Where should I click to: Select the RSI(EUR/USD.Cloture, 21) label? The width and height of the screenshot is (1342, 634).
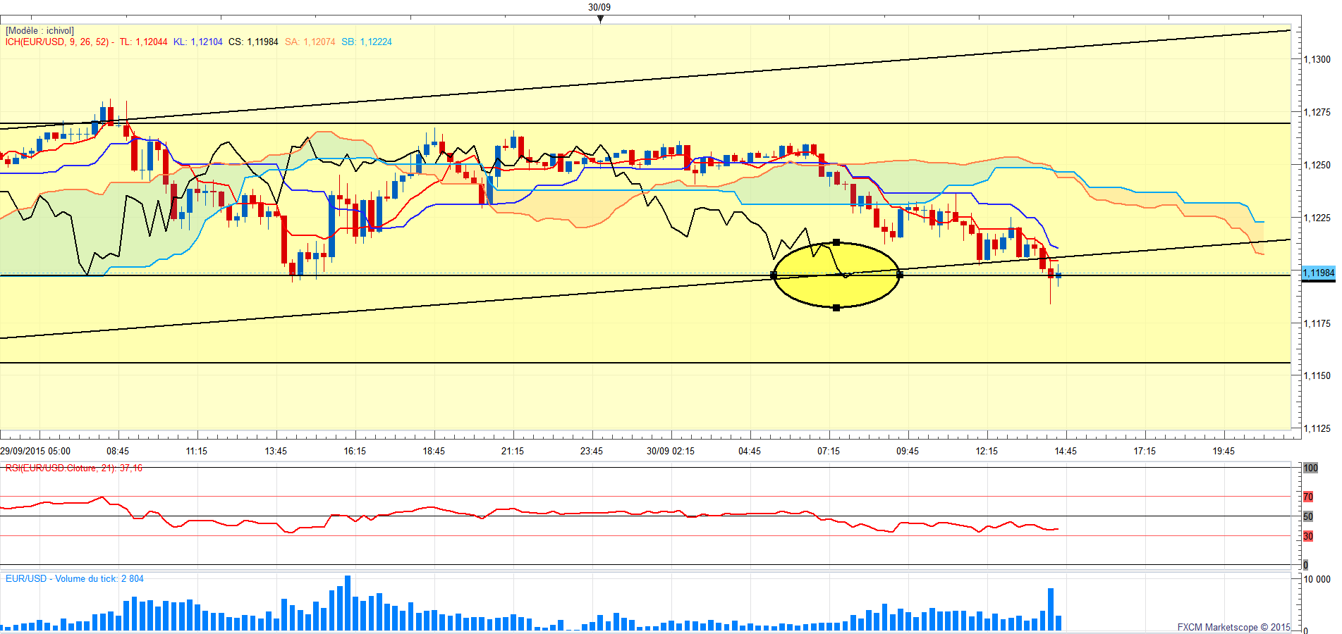pyautogui.click(x=74, y=468)
